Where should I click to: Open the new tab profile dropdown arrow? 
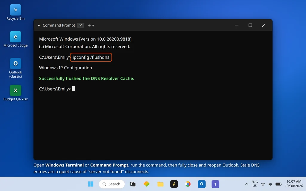93,26
